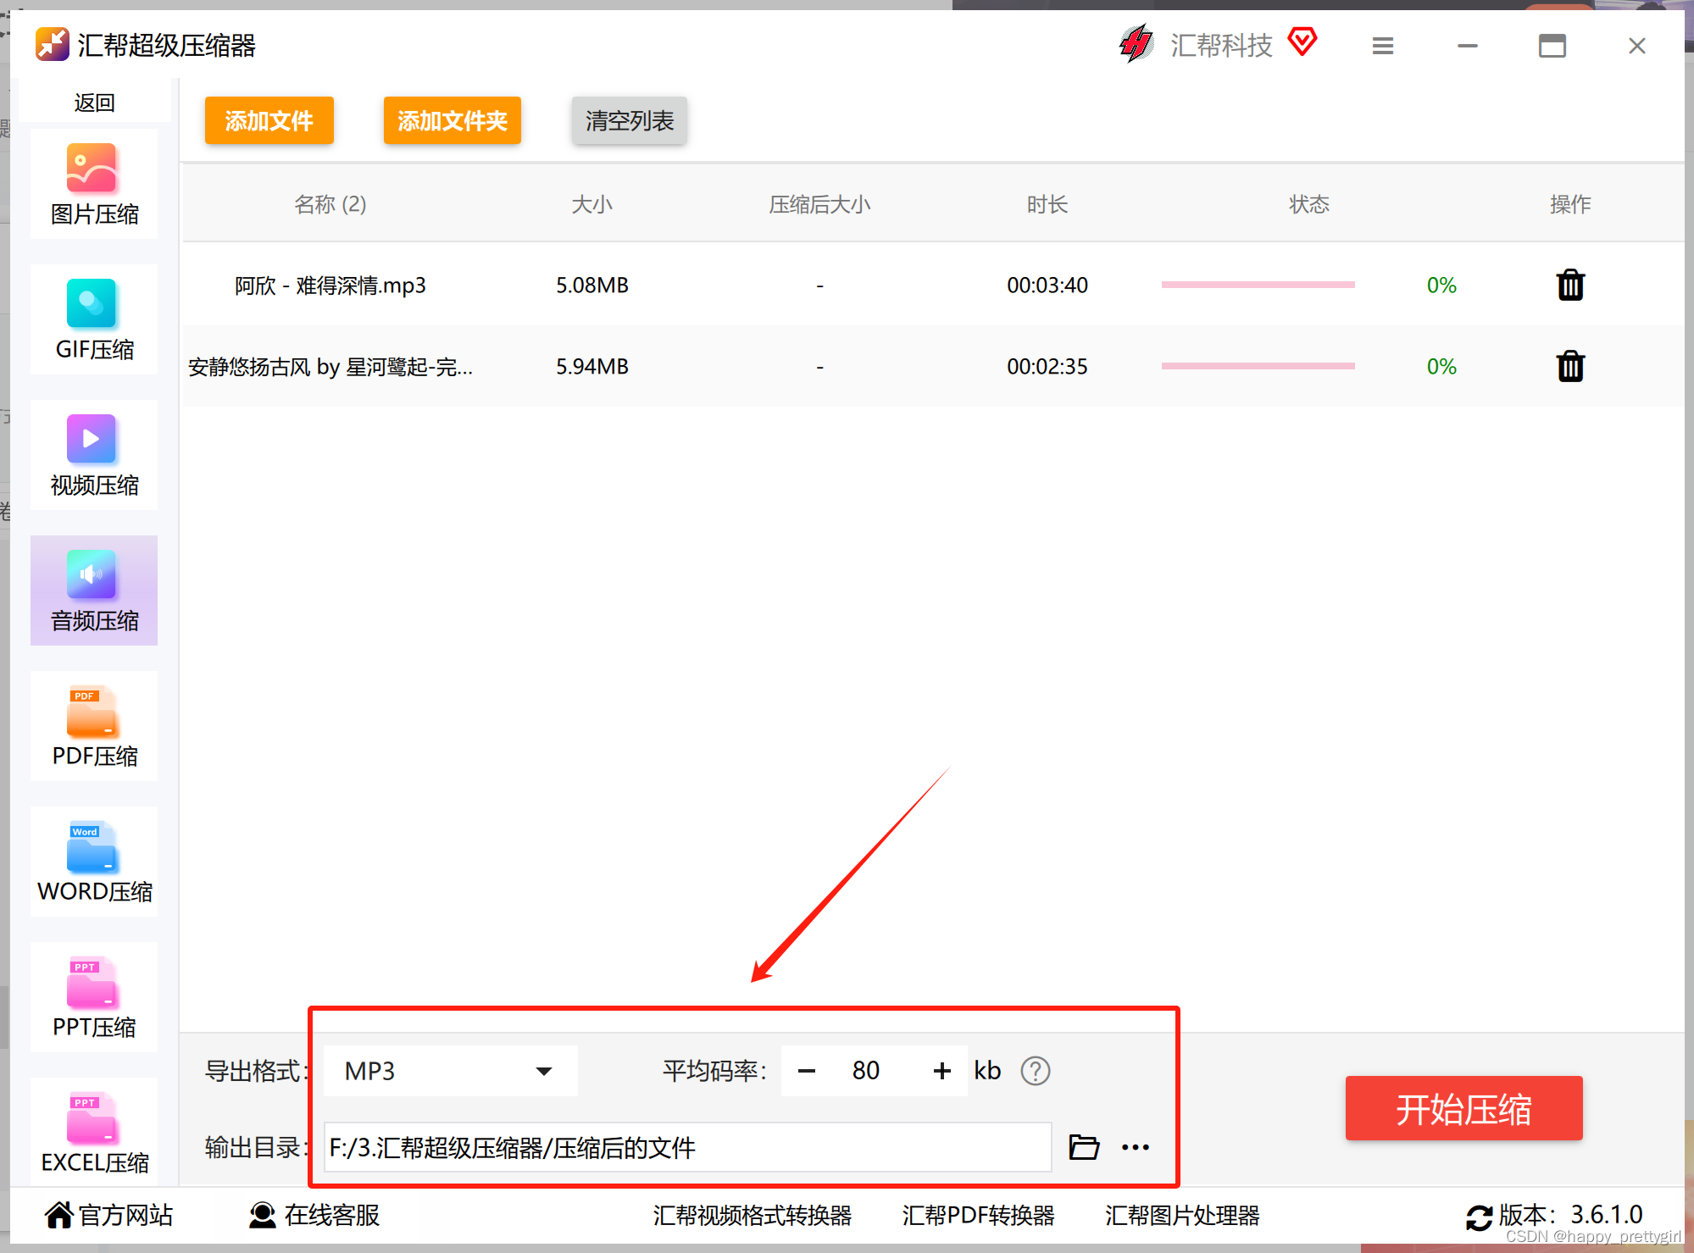Click the bitrate help question mark icon
This screenshot has height=1253, width=1694.
[x=1035, y=1071]
